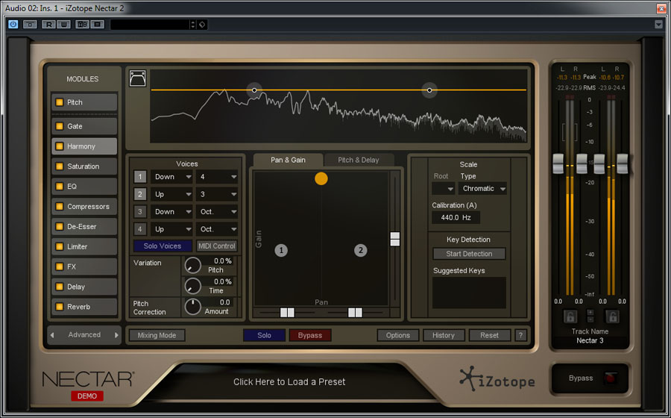Click the output gain lock icon
The width and height of the screenshot is (671, 418).
(x=612, y=316)
